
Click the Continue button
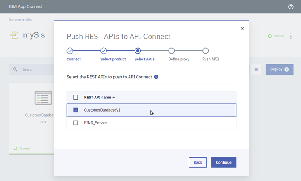click(224, 162)
